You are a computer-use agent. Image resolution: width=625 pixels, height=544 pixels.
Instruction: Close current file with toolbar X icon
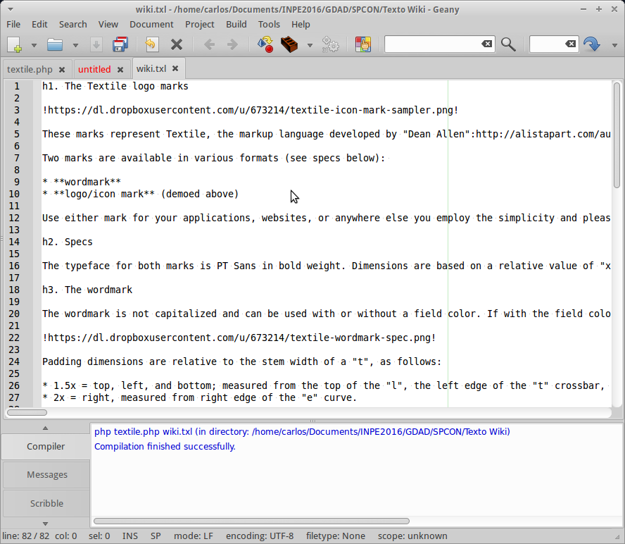177,44
